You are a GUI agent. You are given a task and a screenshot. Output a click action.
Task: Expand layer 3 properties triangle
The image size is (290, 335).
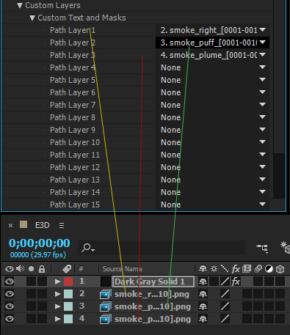coord(57,306)
